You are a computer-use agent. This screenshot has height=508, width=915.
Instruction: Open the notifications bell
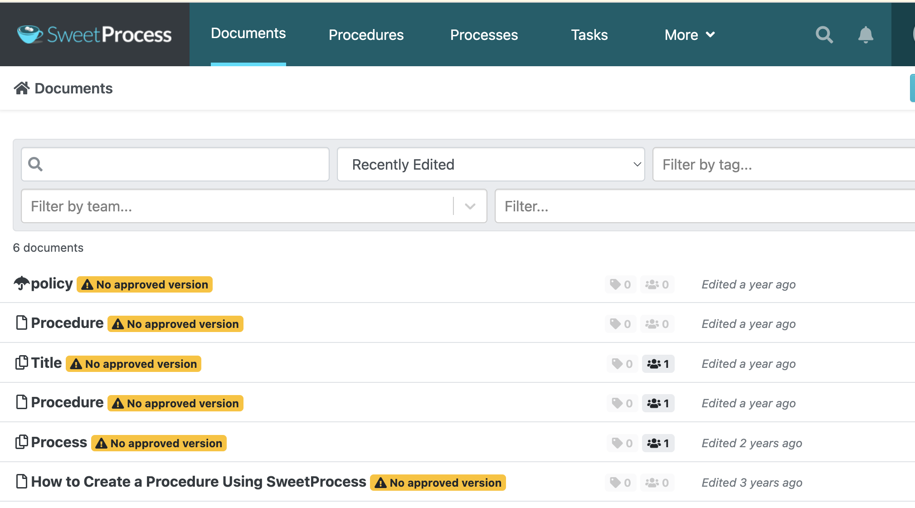click(866, 34)
